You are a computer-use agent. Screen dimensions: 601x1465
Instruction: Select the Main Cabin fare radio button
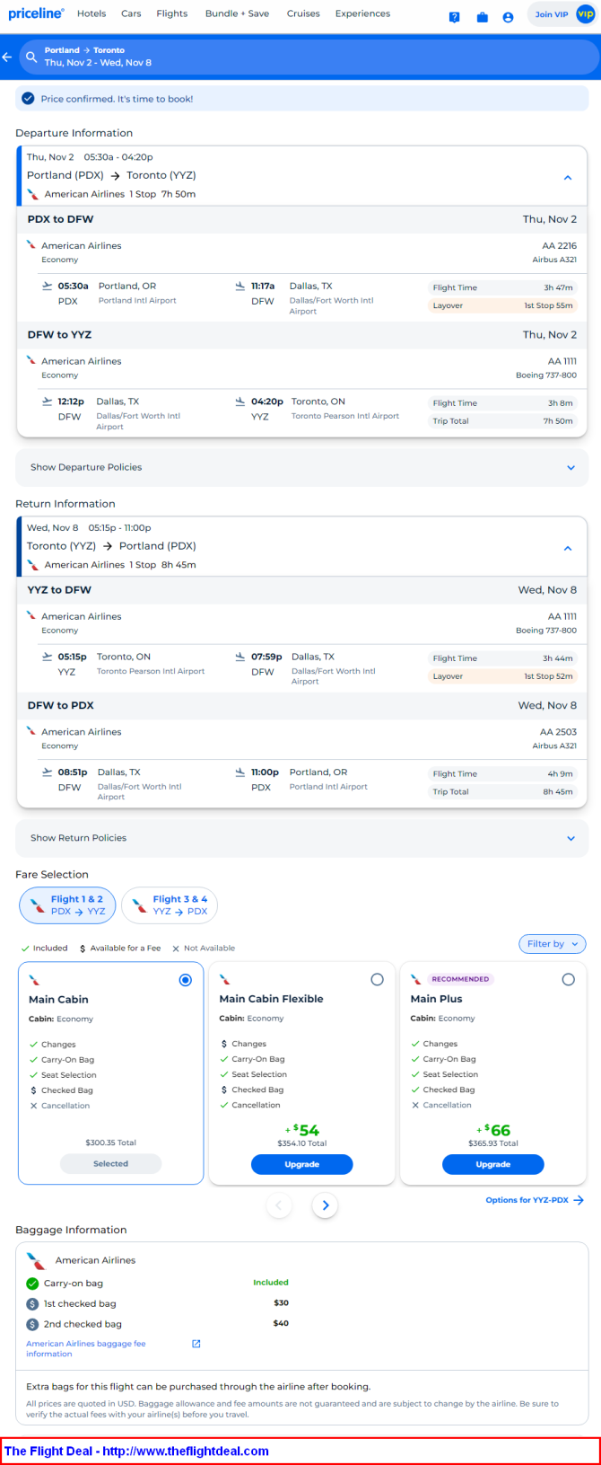[x=186, y=980]
